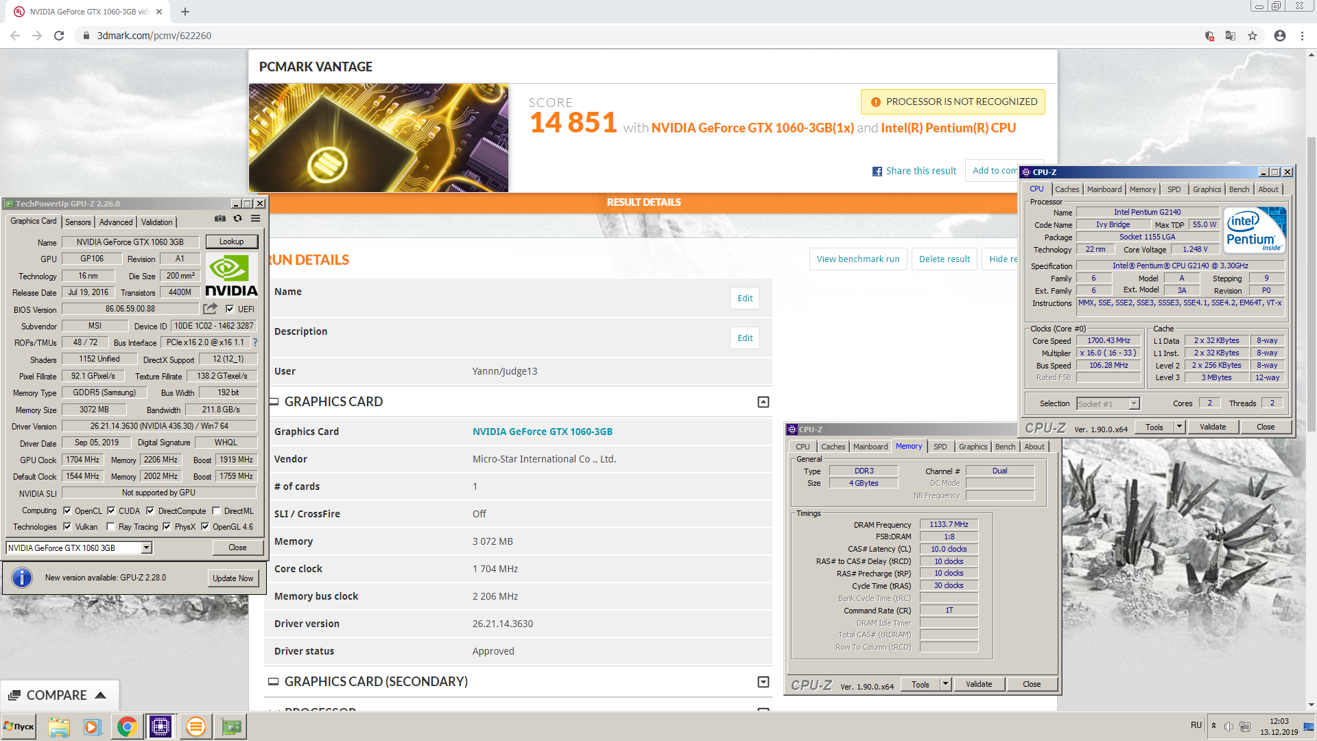Screen dimensions: 1317x741
Task: Toggle the DirectCompute checkbox
Action: (x=150, y=510)
